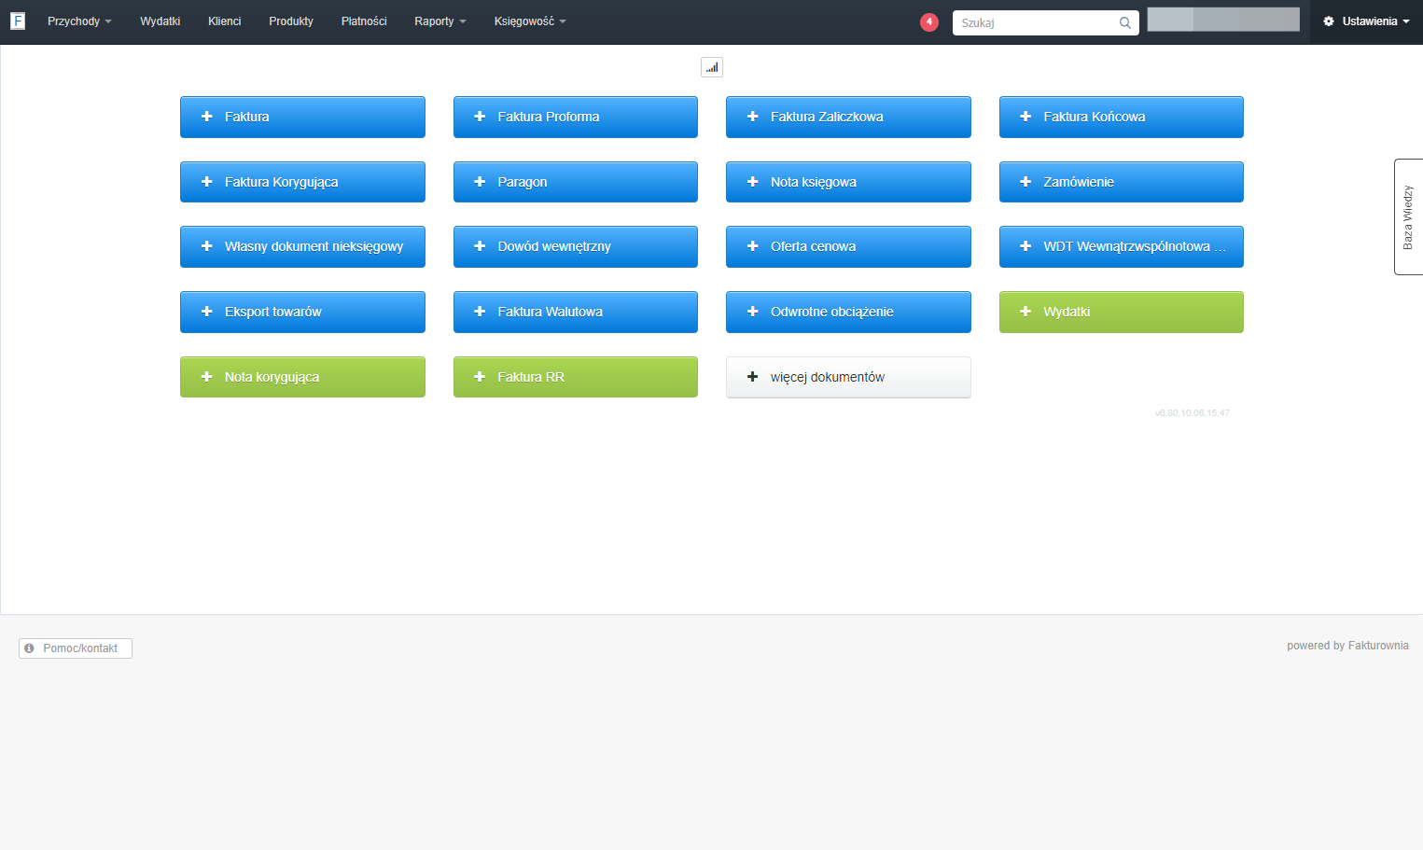1423x850 pixels.
Task: Open the Produkty menu item
Action: coord(291,21)
